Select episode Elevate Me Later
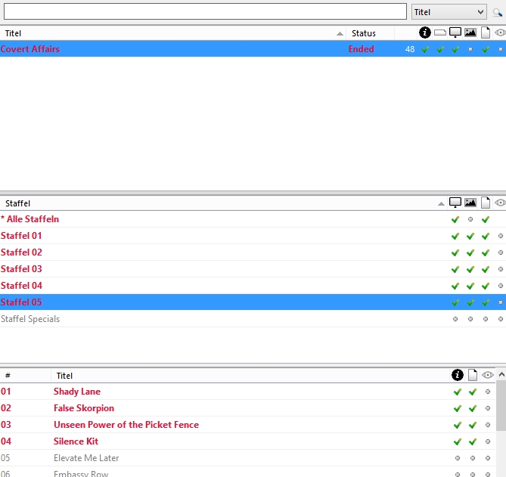 pos(248,458)
